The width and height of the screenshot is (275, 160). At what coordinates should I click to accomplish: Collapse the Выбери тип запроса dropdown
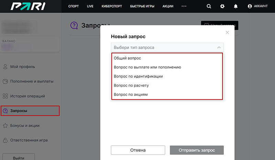pyautogui.click(x=167, y=47)
